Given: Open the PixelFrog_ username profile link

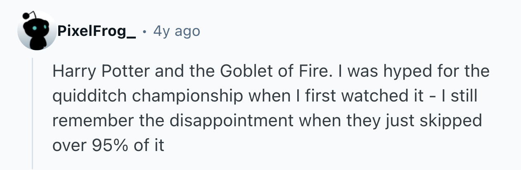Looking at the screenshot, I should 97,31.
